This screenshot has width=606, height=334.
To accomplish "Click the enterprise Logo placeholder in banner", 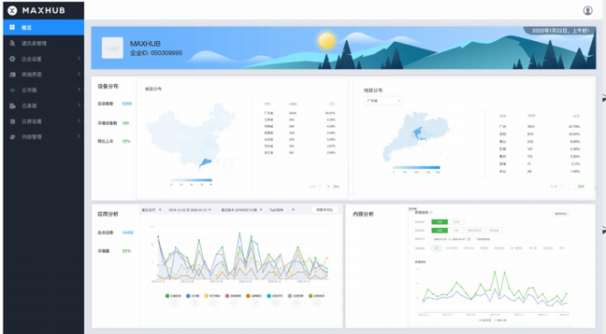I will click(x=112, y=48).
